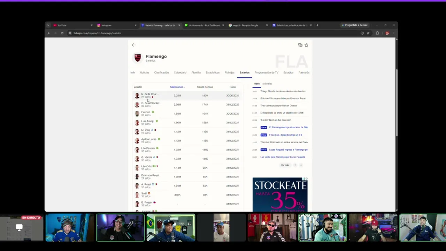Open news El Aston Villa mueve ficha
The width and height of the screenshot is (446, 251).
283,99
